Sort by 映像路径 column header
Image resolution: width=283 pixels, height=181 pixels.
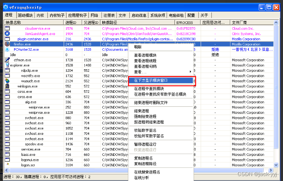pos(137,23)
